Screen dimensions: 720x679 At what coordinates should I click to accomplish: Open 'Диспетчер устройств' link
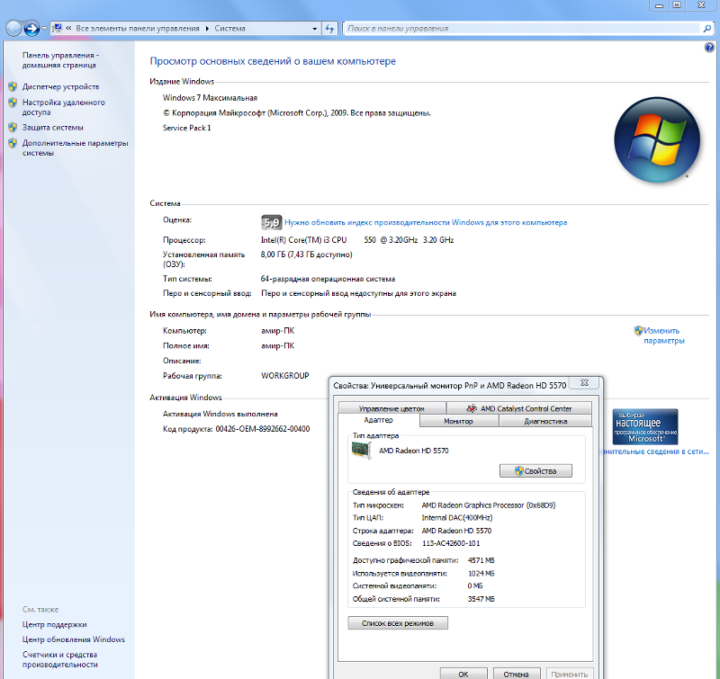click(x=60, y=86)
